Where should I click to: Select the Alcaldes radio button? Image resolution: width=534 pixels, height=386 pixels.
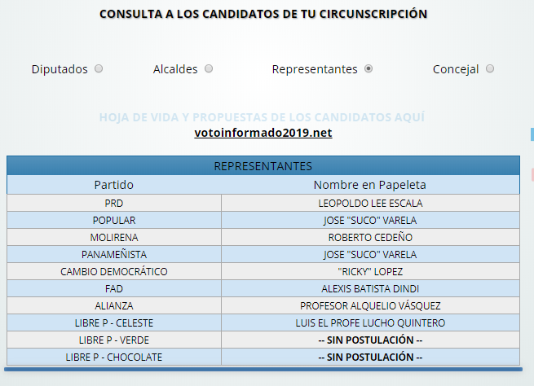pyautogui.click(x=209, y=68)
